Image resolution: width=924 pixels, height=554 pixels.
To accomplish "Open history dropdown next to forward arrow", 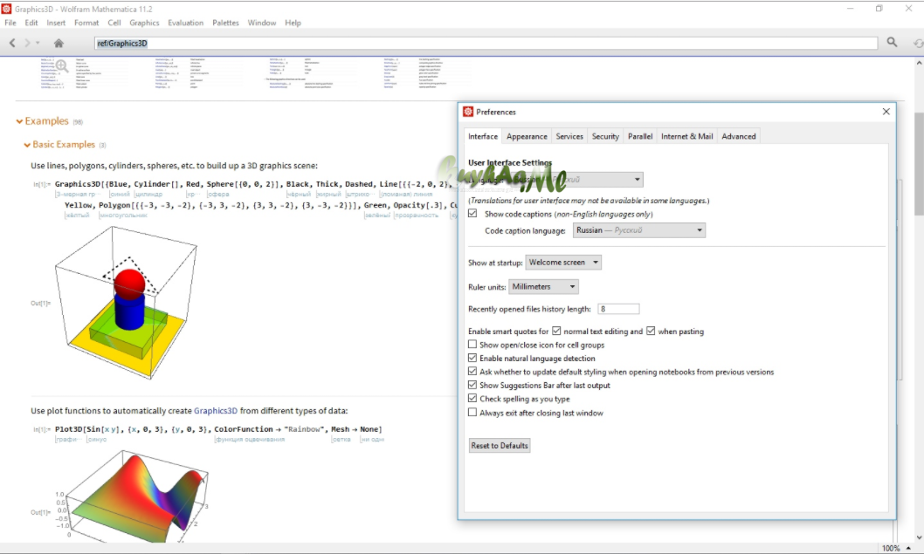I will (38, 43).
